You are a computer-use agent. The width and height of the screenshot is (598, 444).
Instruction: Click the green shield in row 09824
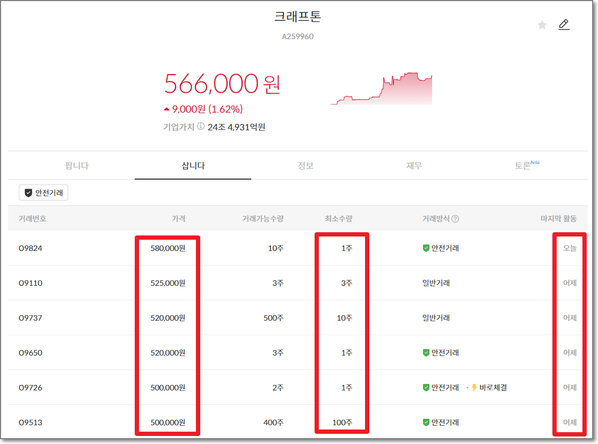426,248
